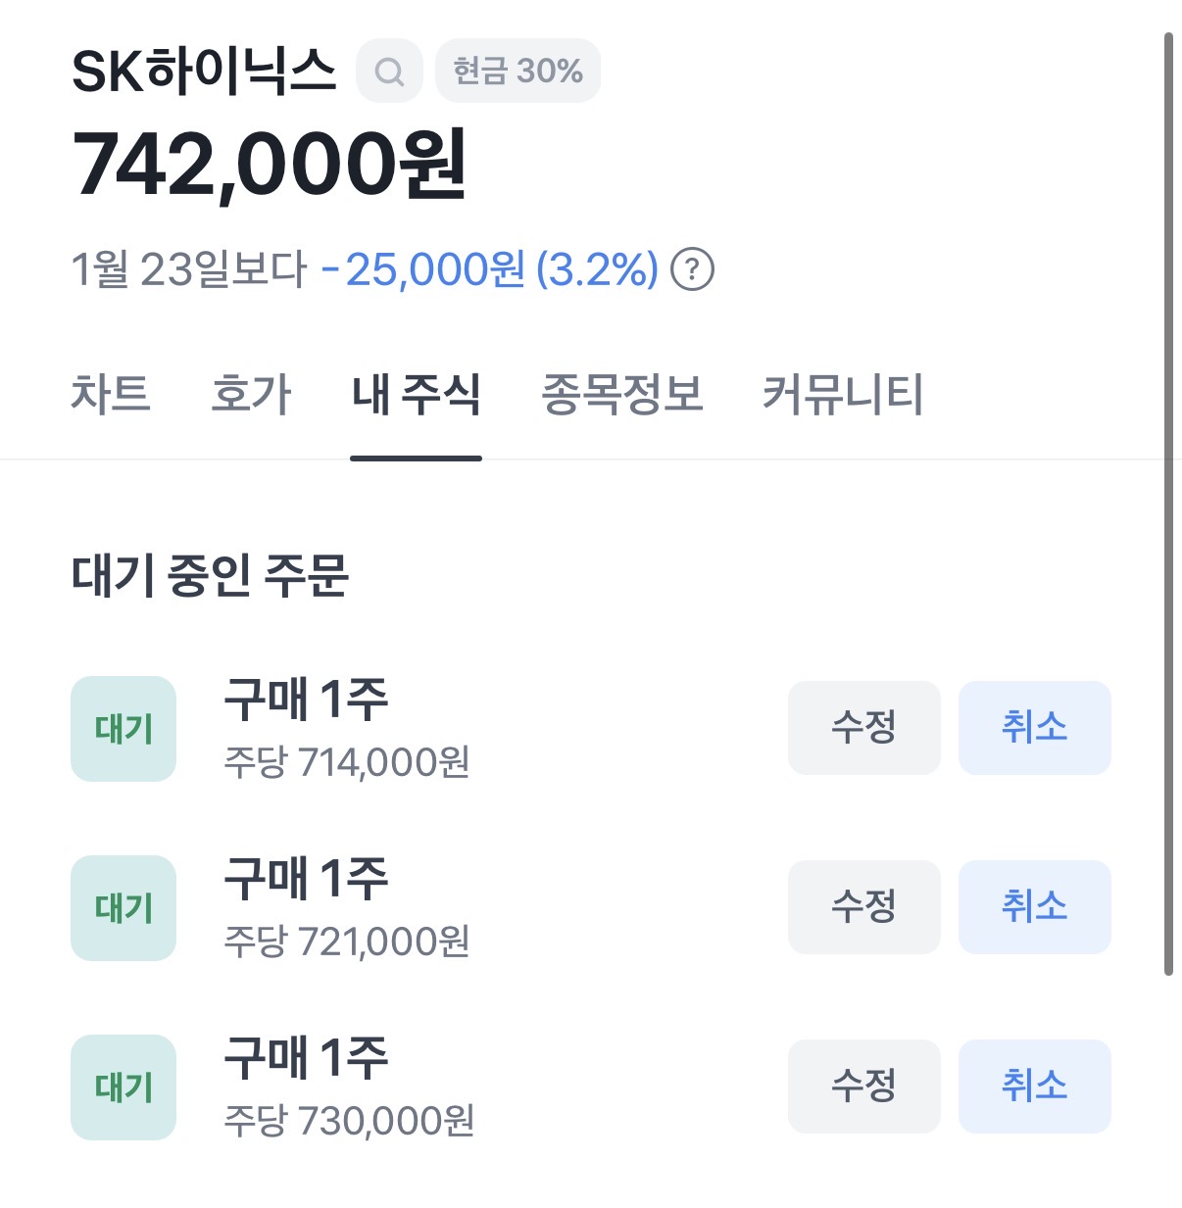Select the 내 주식 tab
This screenshot has height=1208, width=1182.
tap(416, 394)
